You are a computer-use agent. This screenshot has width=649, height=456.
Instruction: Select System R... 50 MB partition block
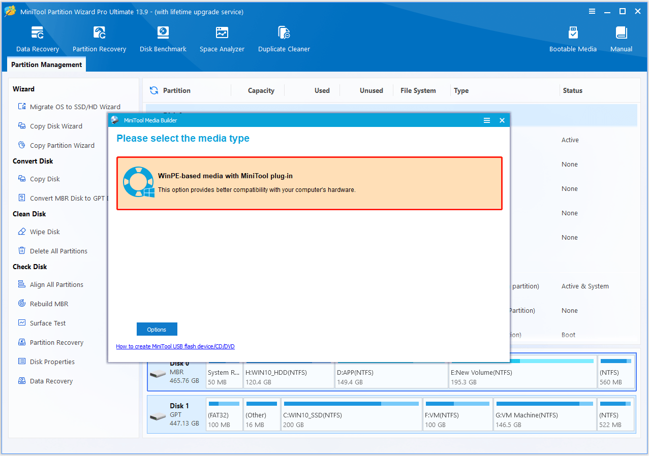224,373
